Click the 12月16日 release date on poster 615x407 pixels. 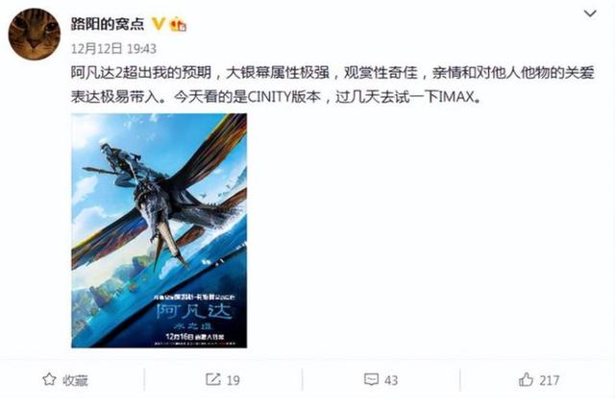[x=180, y=336]
